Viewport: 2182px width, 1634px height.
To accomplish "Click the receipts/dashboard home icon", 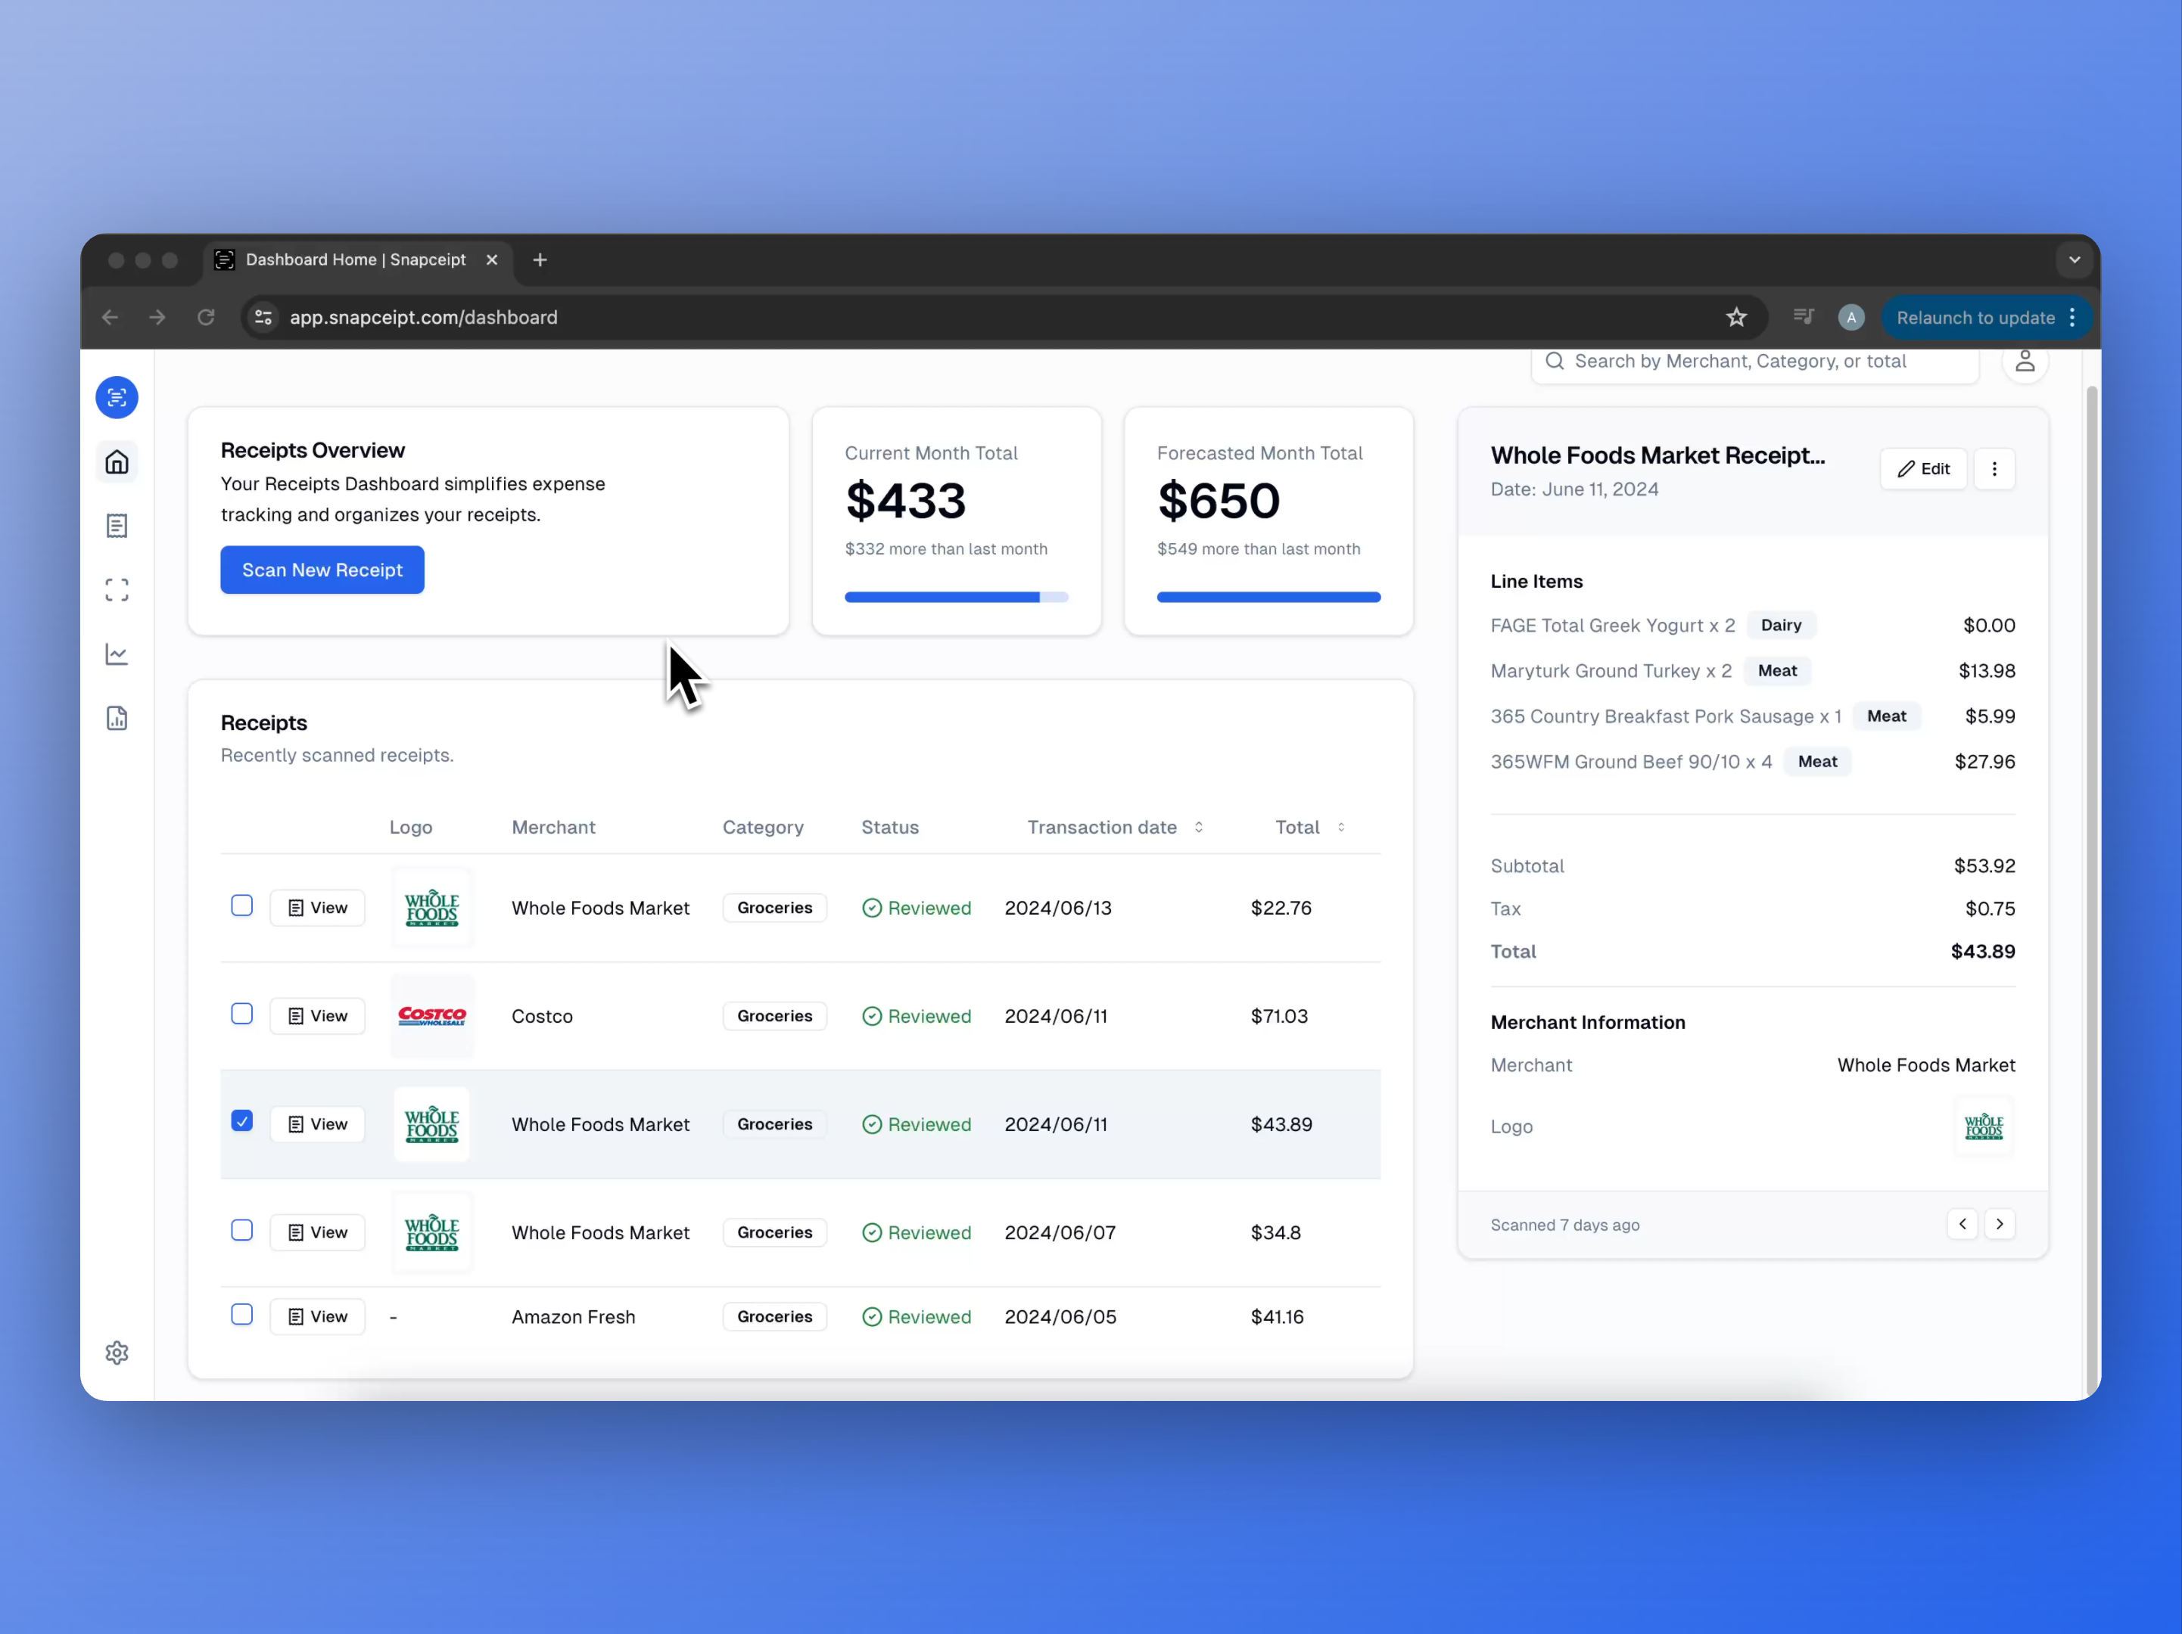I will click(x=117, y=460).
